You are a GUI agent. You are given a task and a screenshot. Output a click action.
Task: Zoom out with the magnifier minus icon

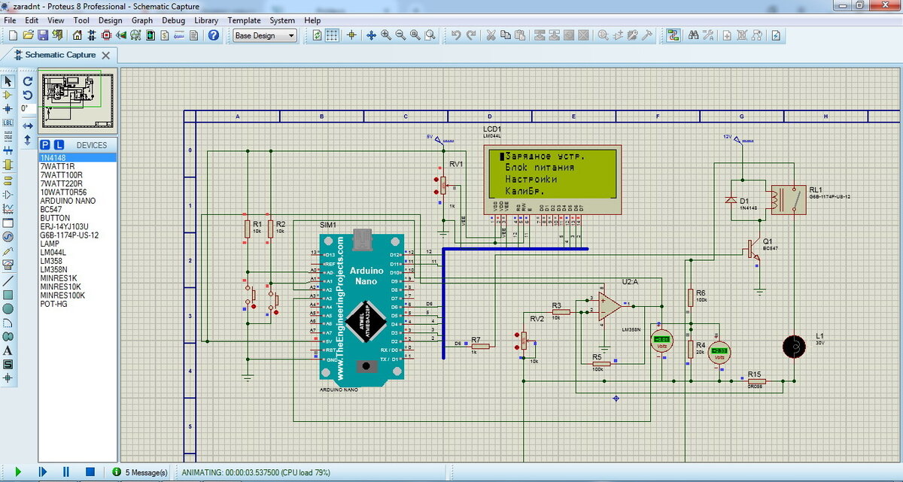click(400, 35)
